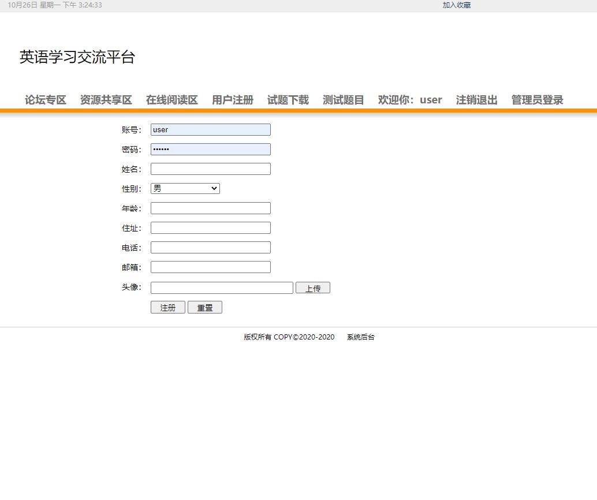Open the 试题下载 test download section
Viewport: 597px width, 500px height.
pos(287,99)
